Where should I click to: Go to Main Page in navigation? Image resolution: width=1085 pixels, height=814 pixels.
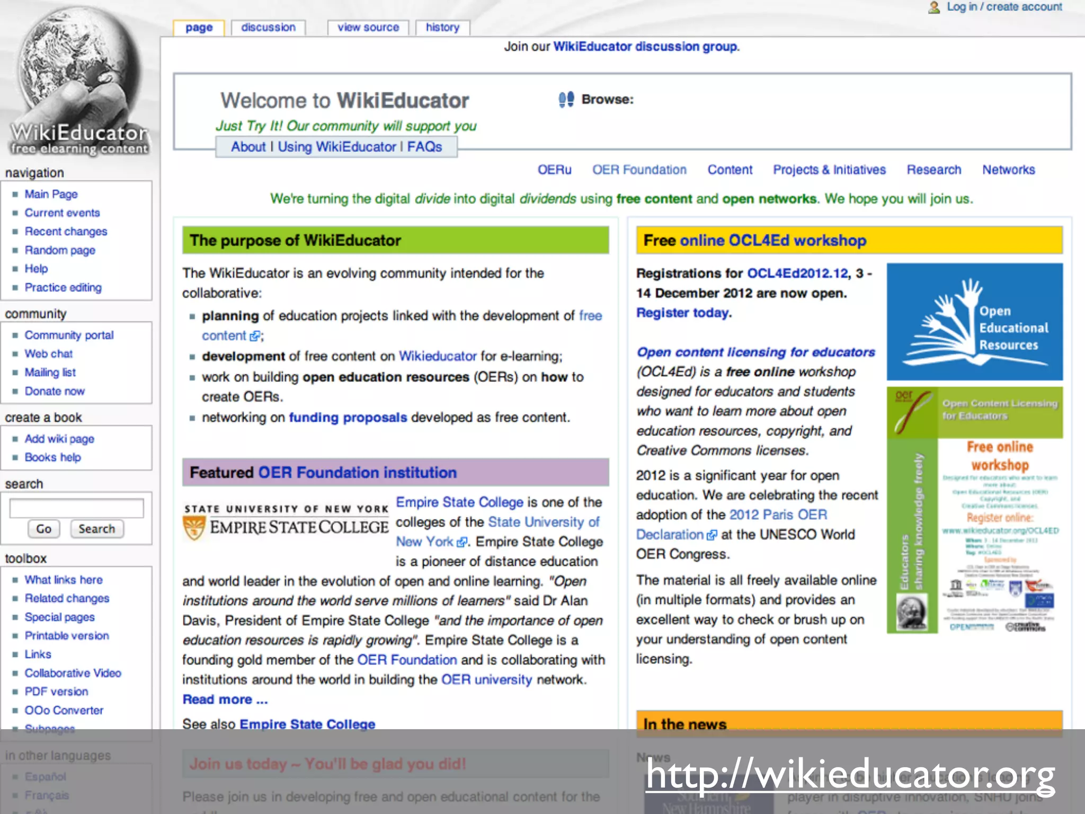pyautogui.click(x=51, y=194)
